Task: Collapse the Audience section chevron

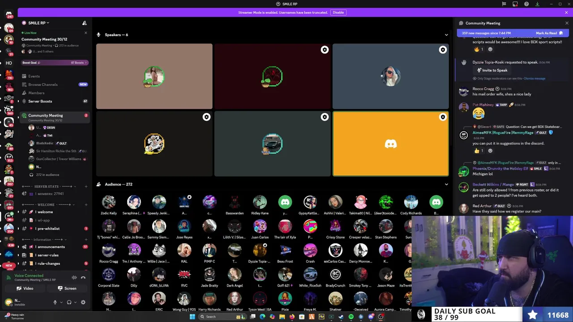Action: tap(446, 184)
